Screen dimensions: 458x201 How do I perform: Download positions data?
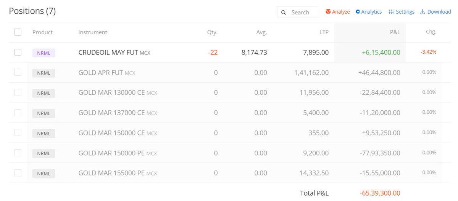435,12
